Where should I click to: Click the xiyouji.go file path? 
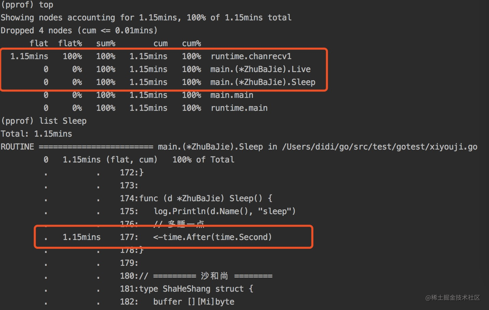point(380,147)
